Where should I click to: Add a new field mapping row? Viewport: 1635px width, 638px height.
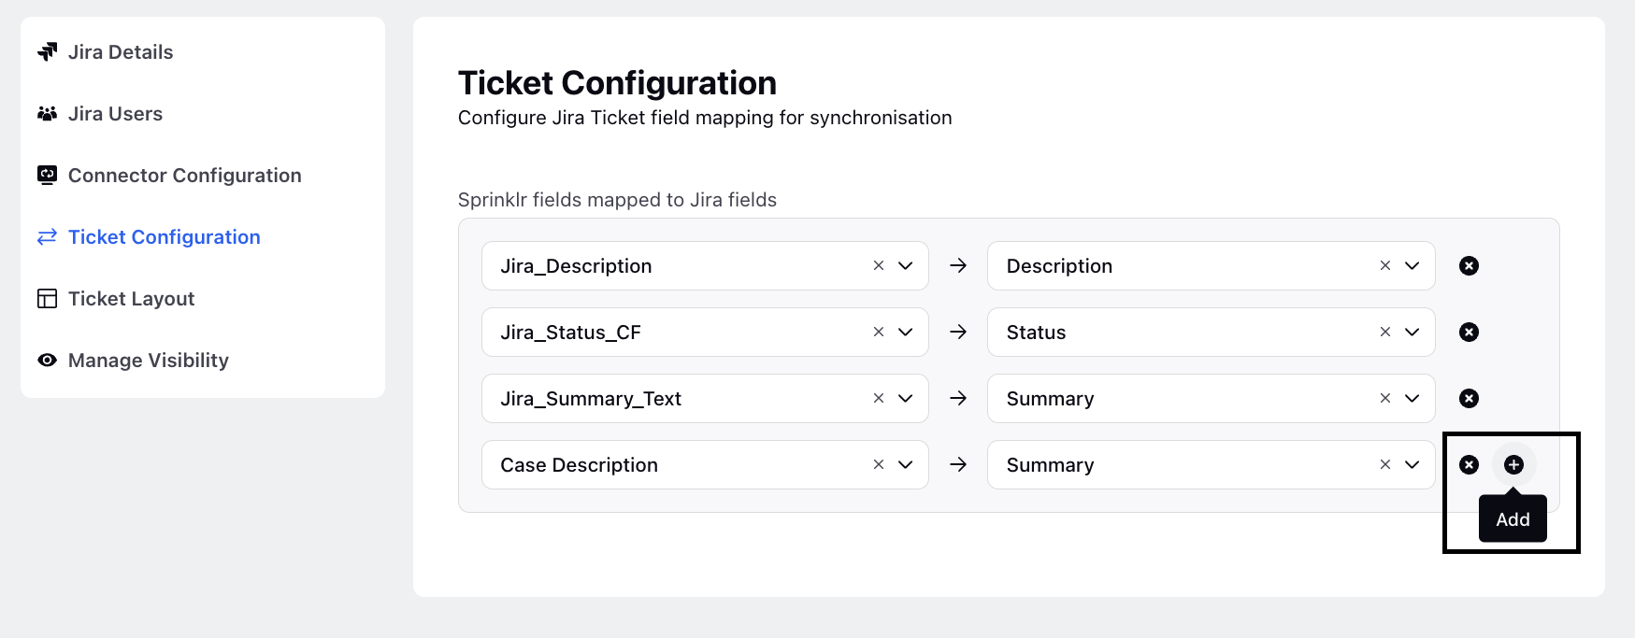pyautogui.click(x=1514, y=465)
